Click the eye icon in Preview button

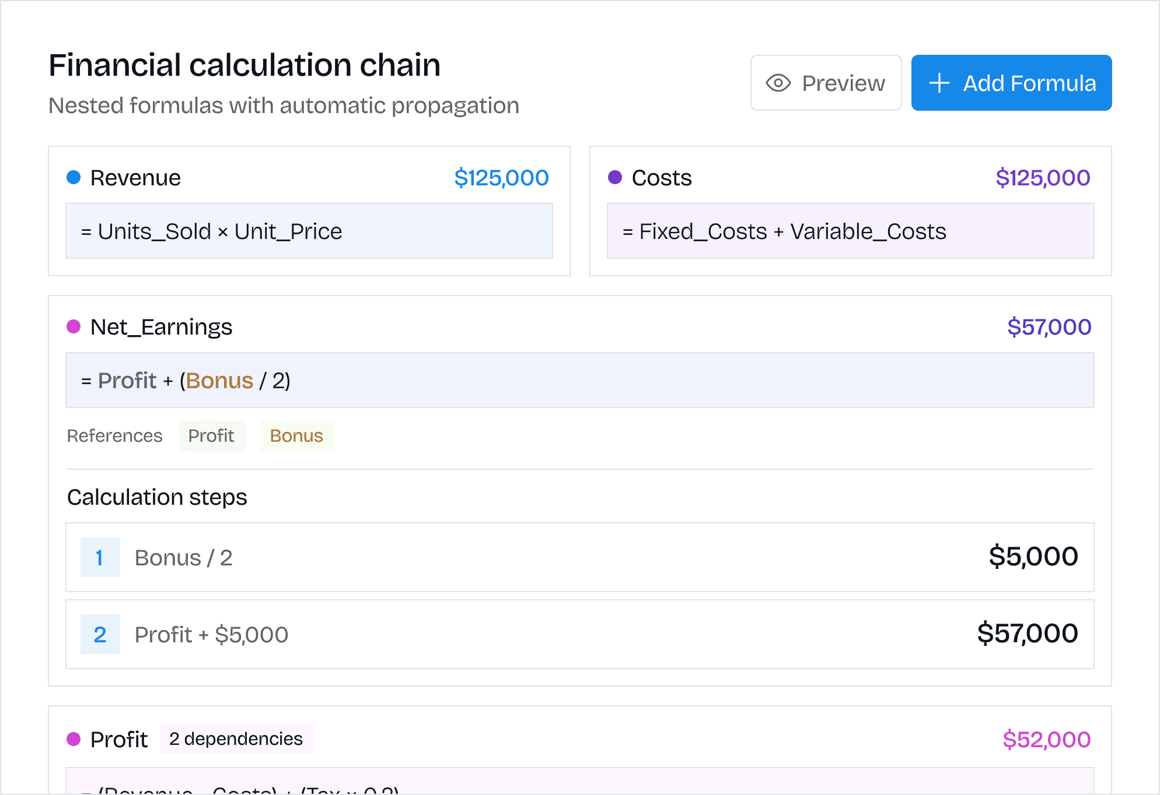coord(778,83)
